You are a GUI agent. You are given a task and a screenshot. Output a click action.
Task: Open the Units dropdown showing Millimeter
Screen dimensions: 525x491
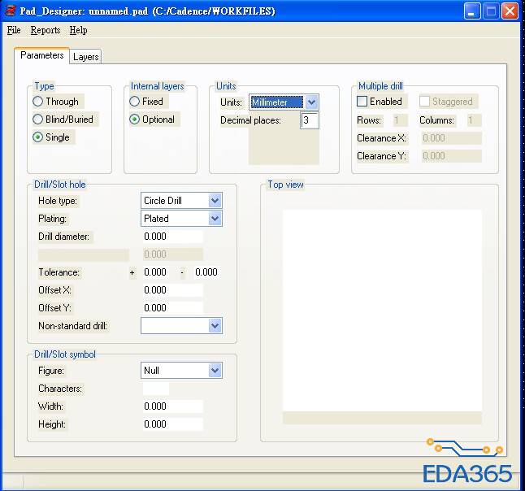[x=284, y=102]
